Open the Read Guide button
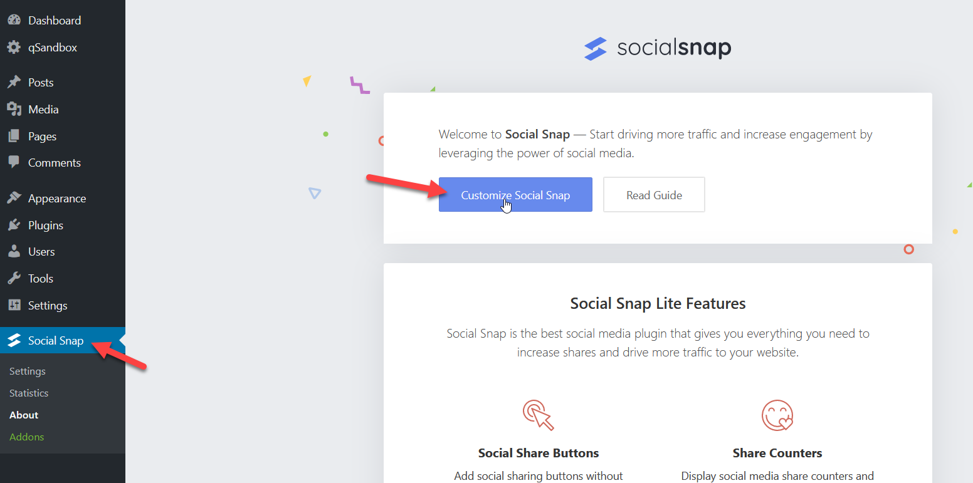973x483 pixels. coord(654,194)
